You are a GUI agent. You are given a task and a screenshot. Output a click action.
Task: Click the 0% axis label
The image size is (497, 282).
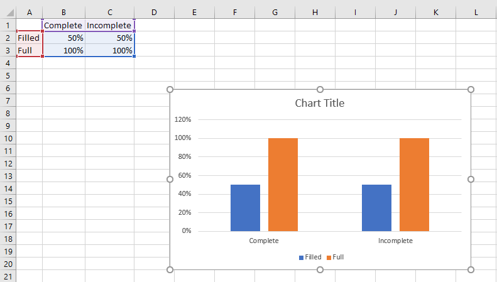tap(187, 230)
